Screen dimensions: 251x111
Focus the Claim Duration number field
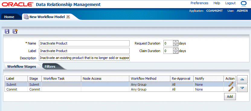point(169,51)
